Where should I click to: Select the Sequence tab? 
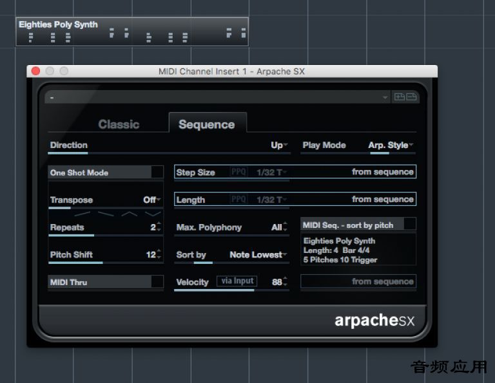208,122
